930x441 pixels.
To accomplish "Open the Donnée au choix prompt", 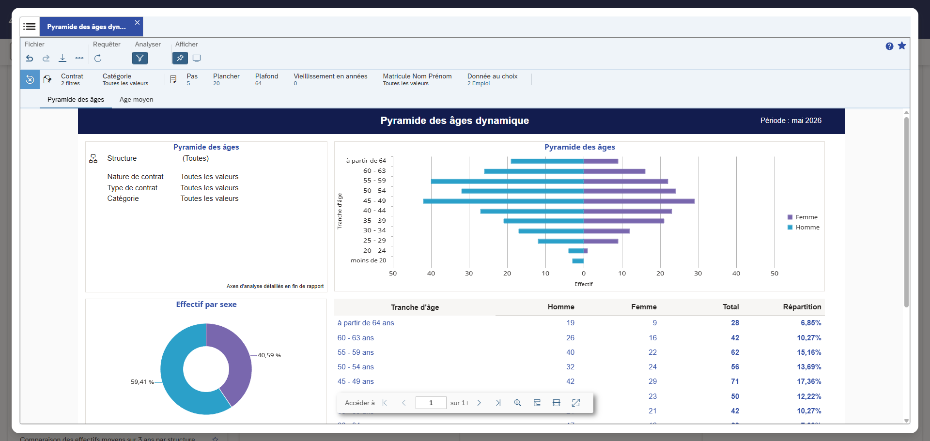I will [x=492, y=79].
